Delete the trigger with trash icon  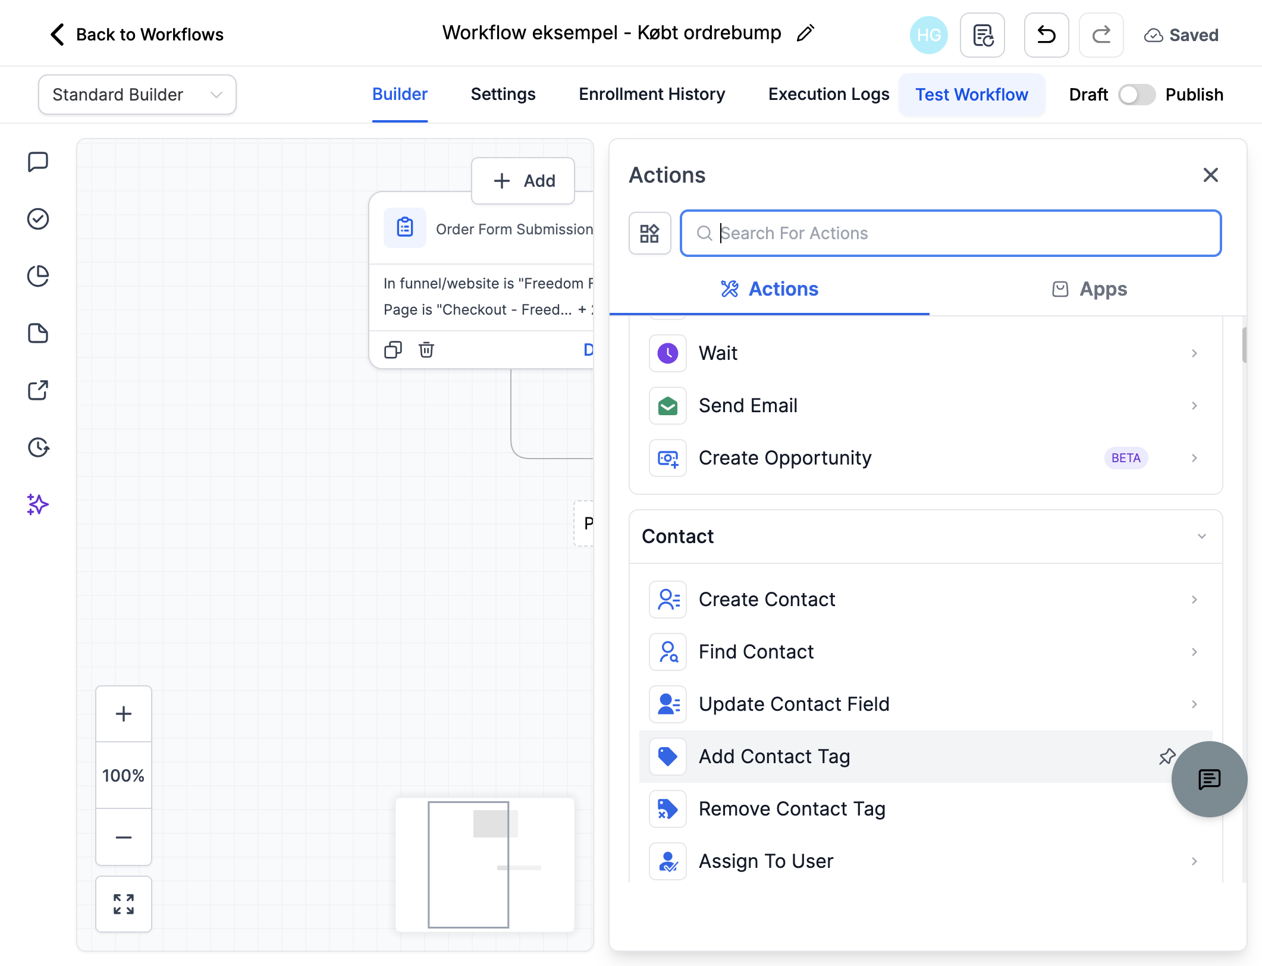point(426,350)
